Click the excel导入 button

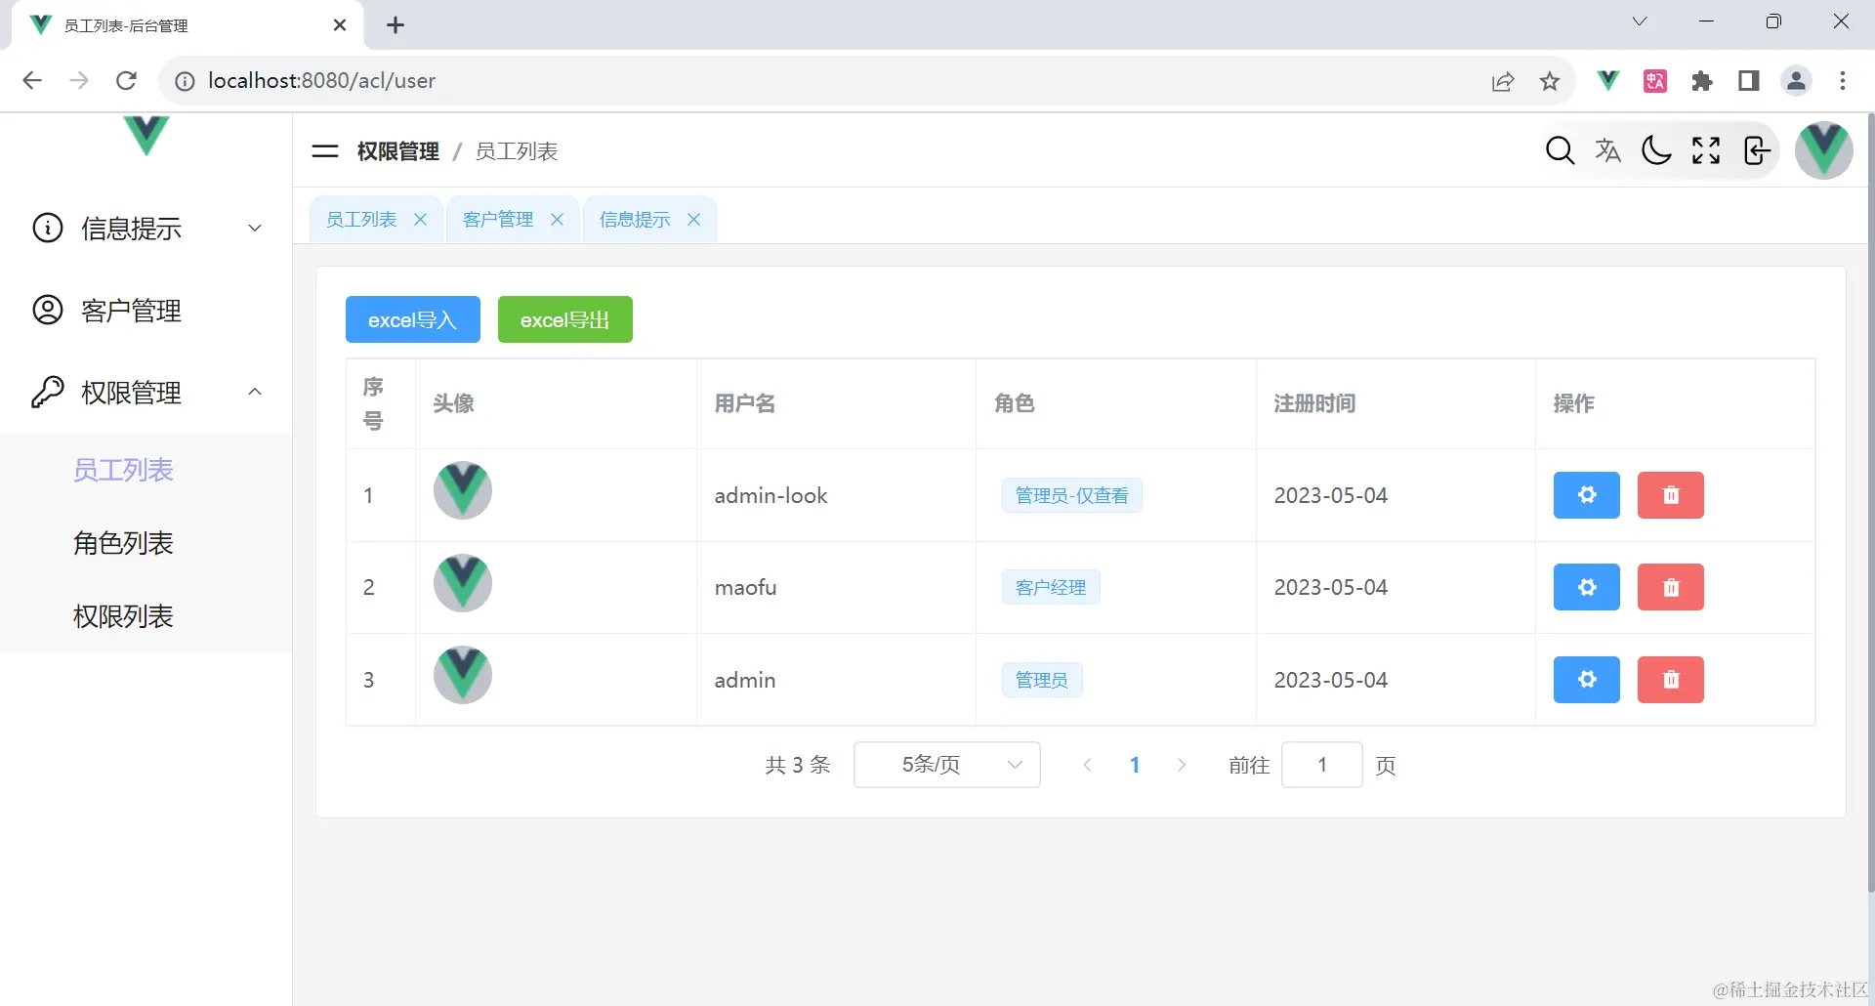coord(412,319)
